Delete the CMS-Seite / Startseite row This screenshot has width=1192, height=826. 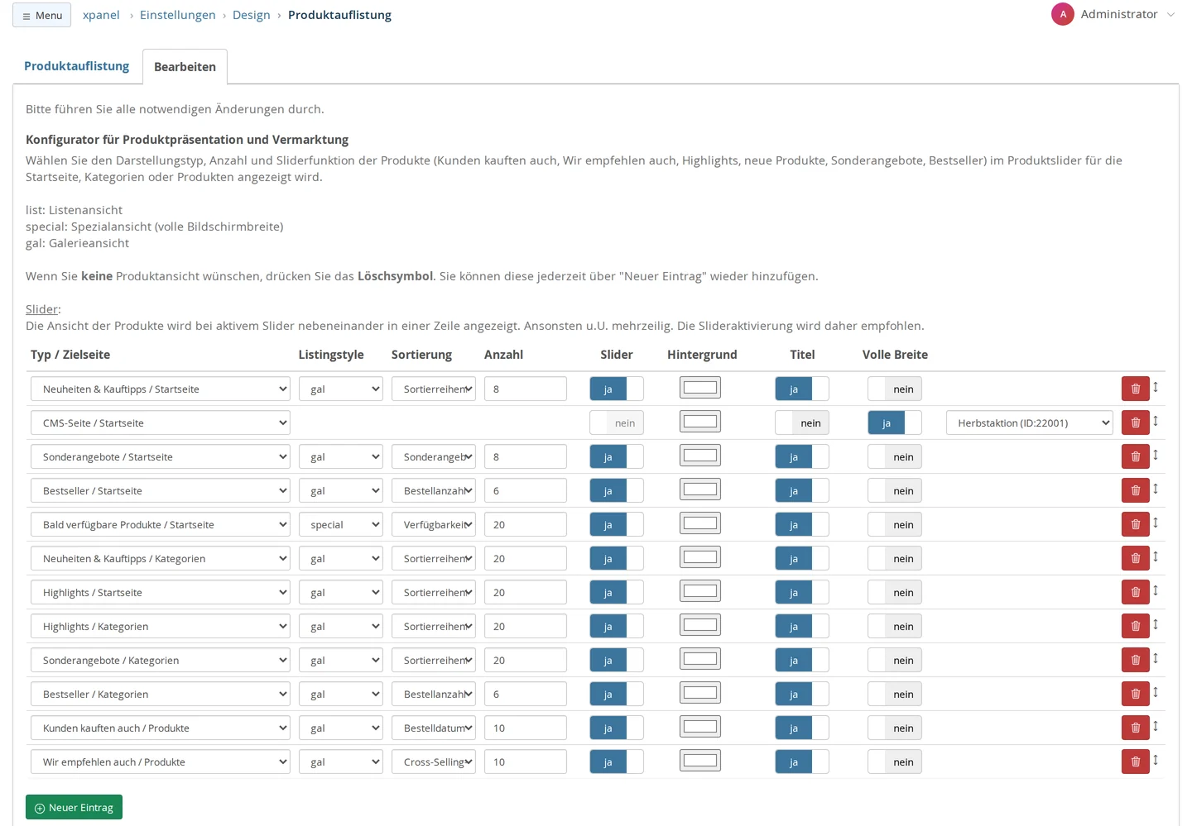click(x=1135, y=423)
